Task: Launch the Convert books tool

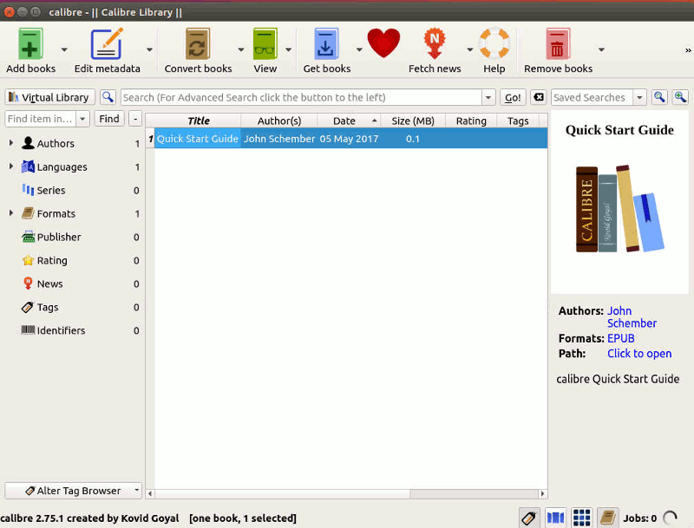Action: pos(198,42)
